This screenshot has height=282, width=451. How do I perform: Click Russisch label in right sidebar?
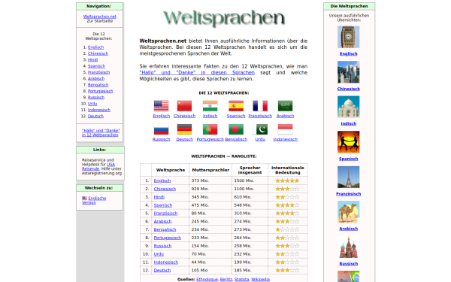[x=348, y=264]
